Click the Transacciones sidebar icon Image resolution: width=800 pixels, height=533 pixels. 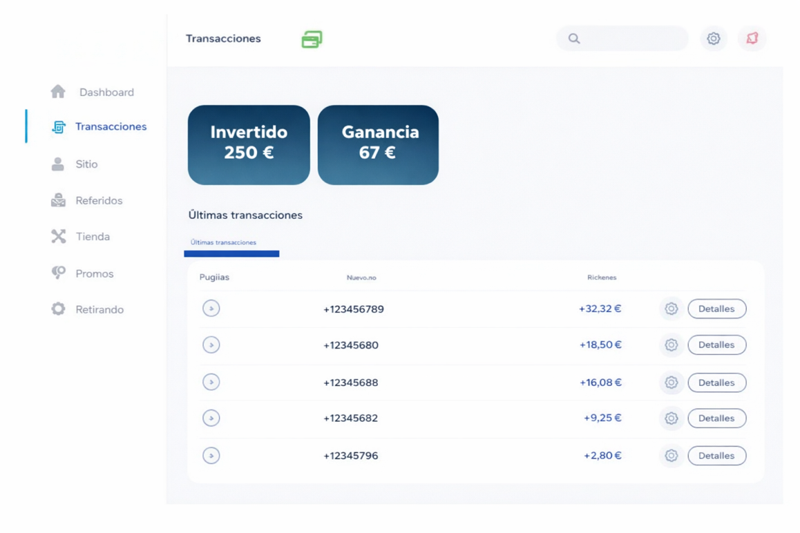pyautogui.click(x=58, y=126)
